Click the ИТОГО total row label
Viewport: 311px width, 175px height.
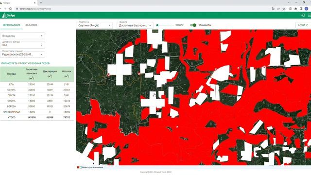tap(11, 118)
